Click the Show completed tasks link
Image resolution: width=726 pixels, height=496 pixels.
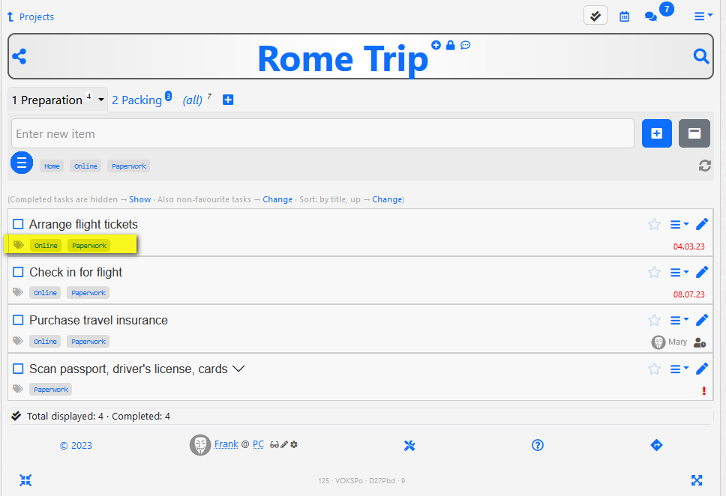139,199
